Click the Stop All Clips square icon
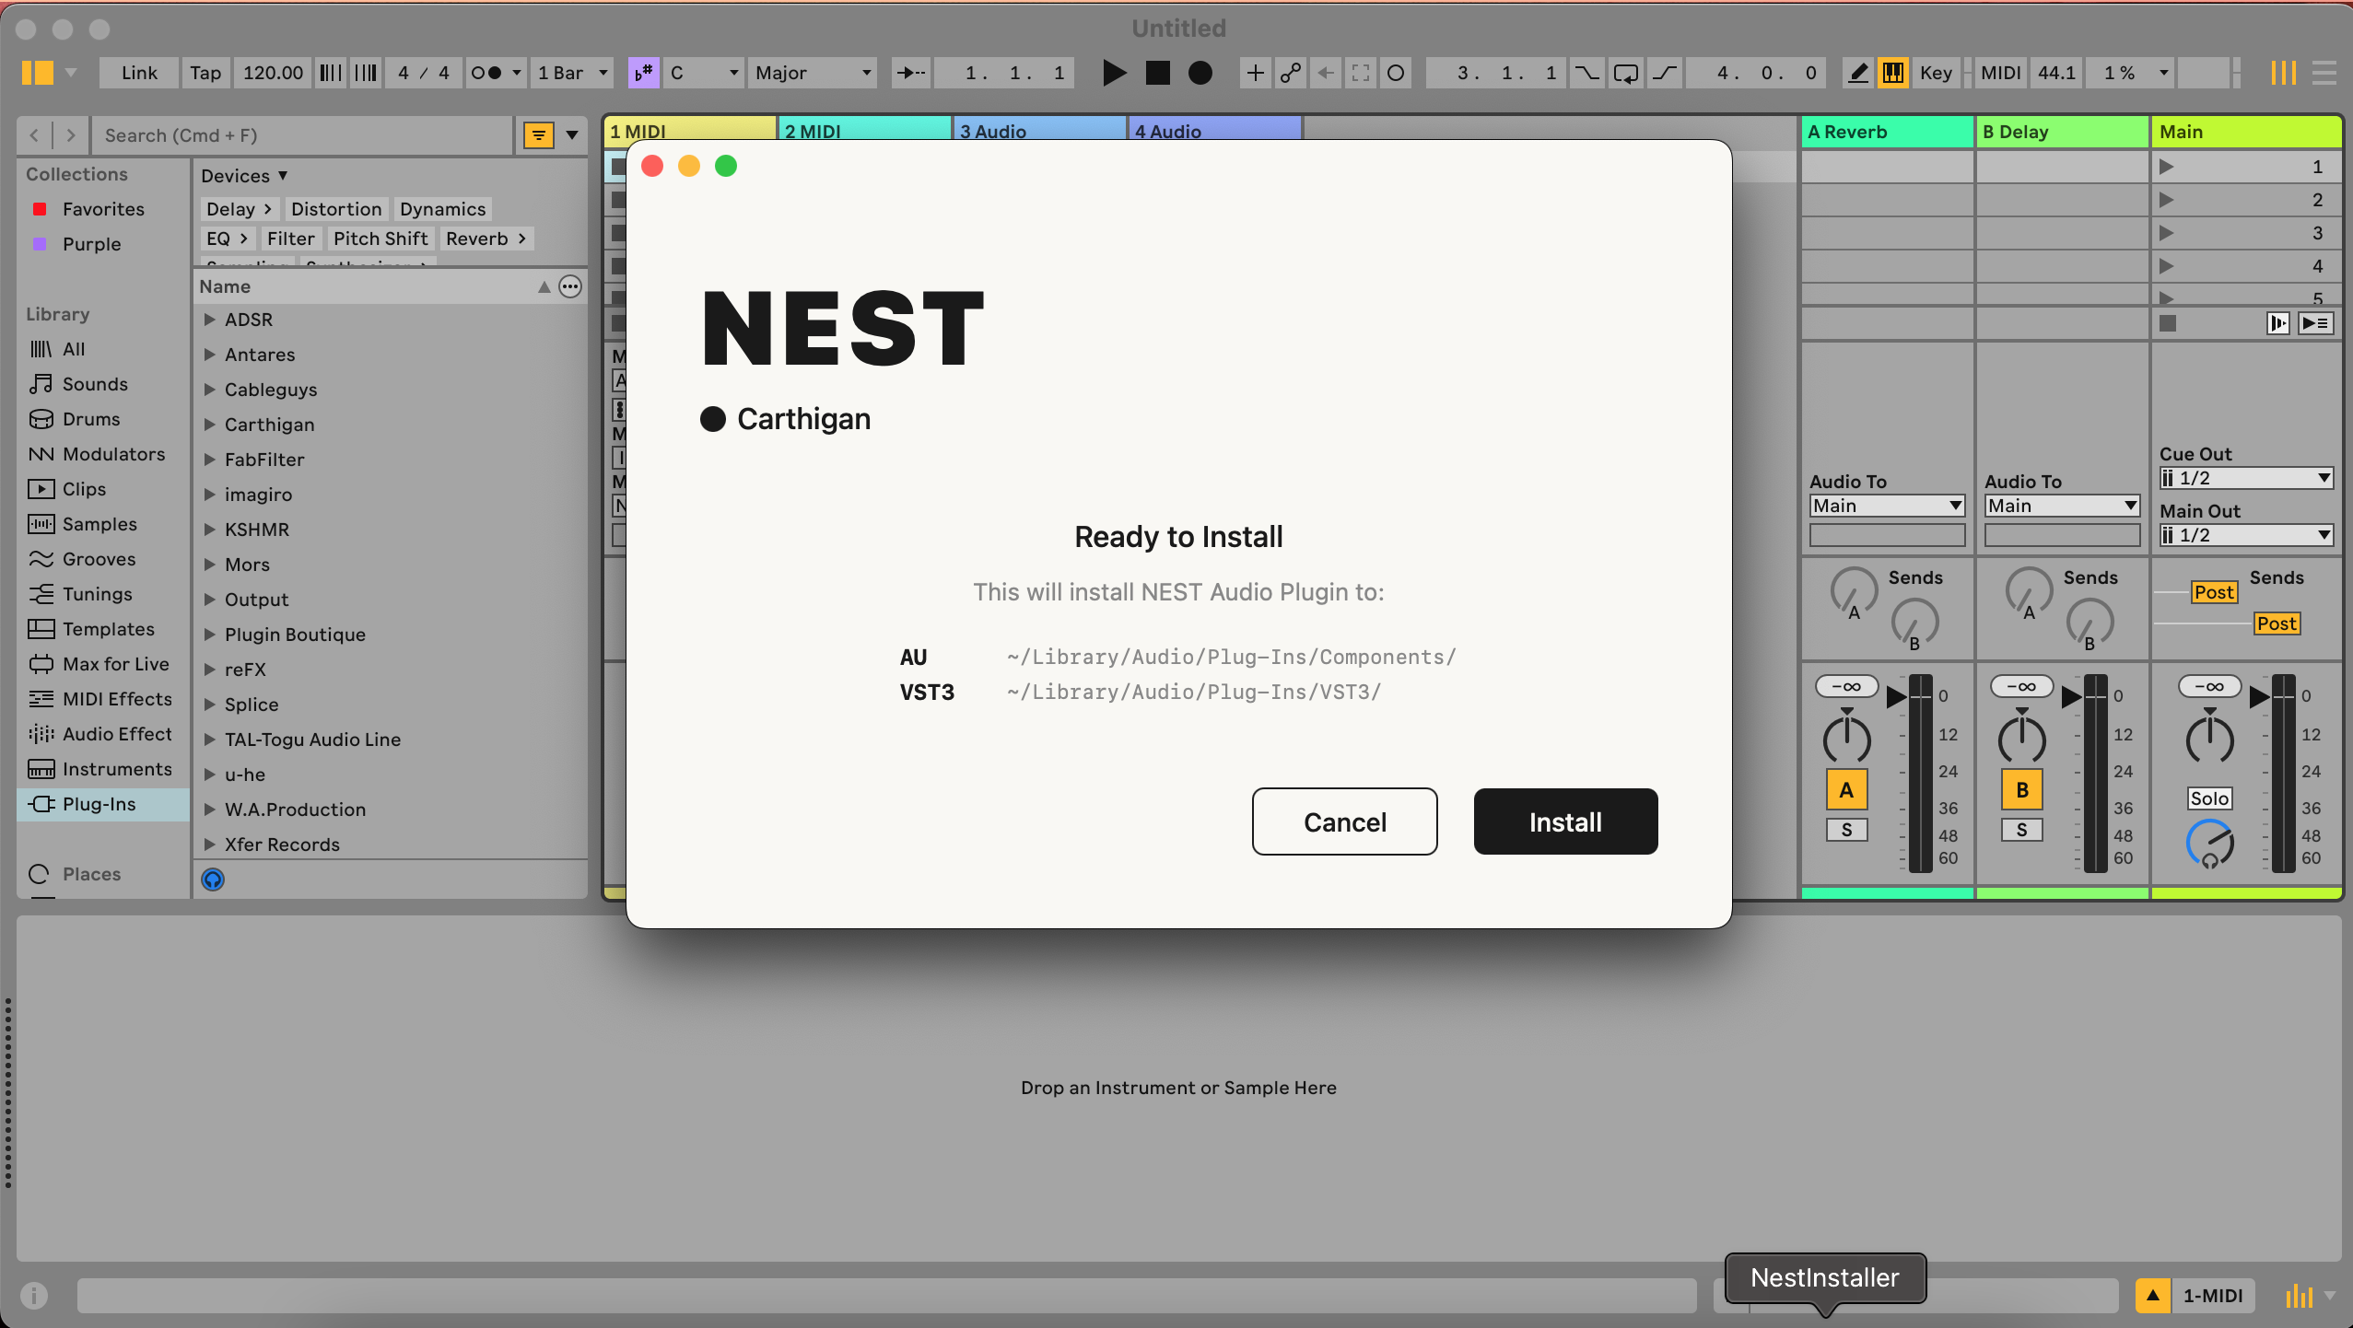This screenshot has height=1328, width=2353. pos(2168,323)
